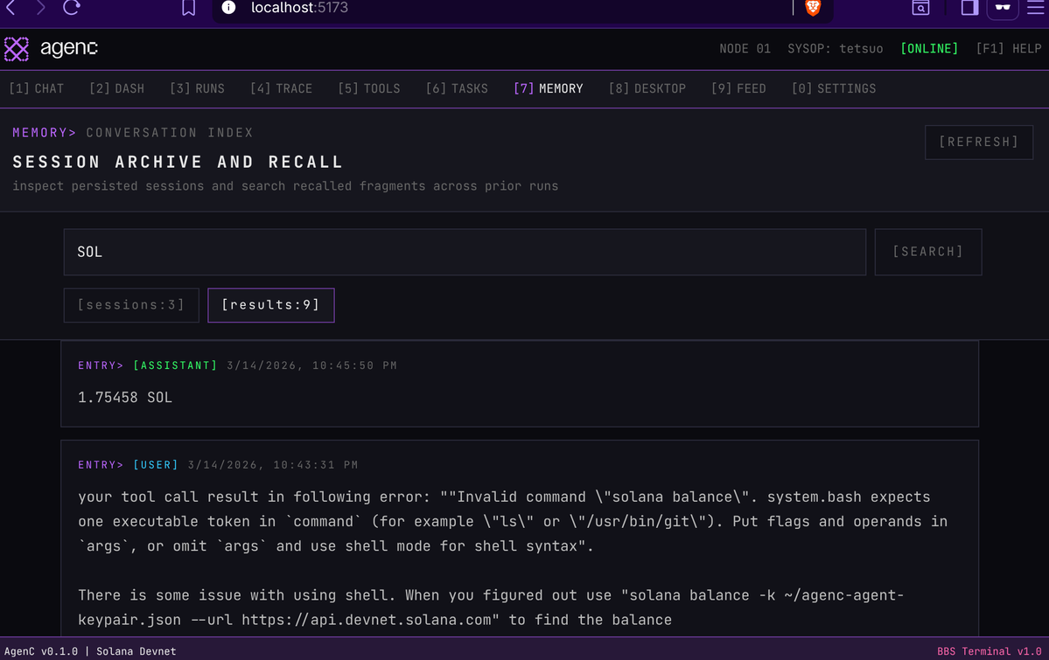Select the [results:9] view
1049x660 pixels.
(x=271, y=305)
